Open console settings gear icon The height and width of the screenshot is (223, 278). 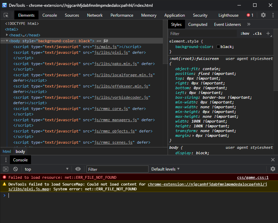click(x=273, y=169)
